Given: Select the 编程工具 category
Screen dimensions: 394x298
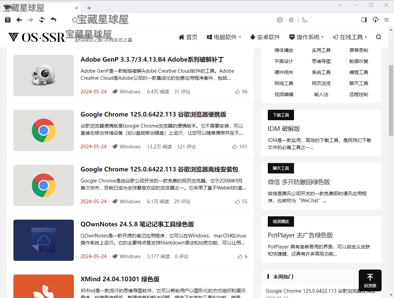Looking at the screenshot, I should (x=358, y=72).
